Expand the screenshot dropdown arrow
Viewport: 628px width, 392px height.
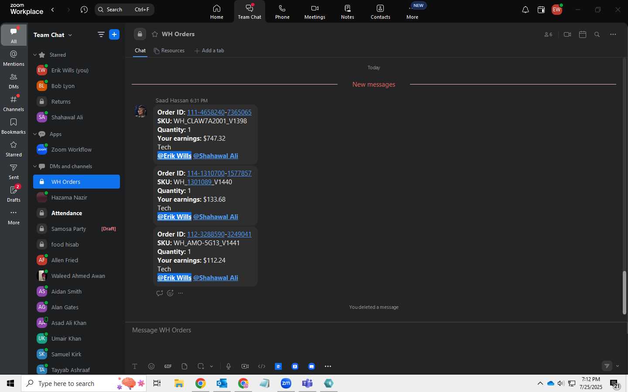pos(212,366)
